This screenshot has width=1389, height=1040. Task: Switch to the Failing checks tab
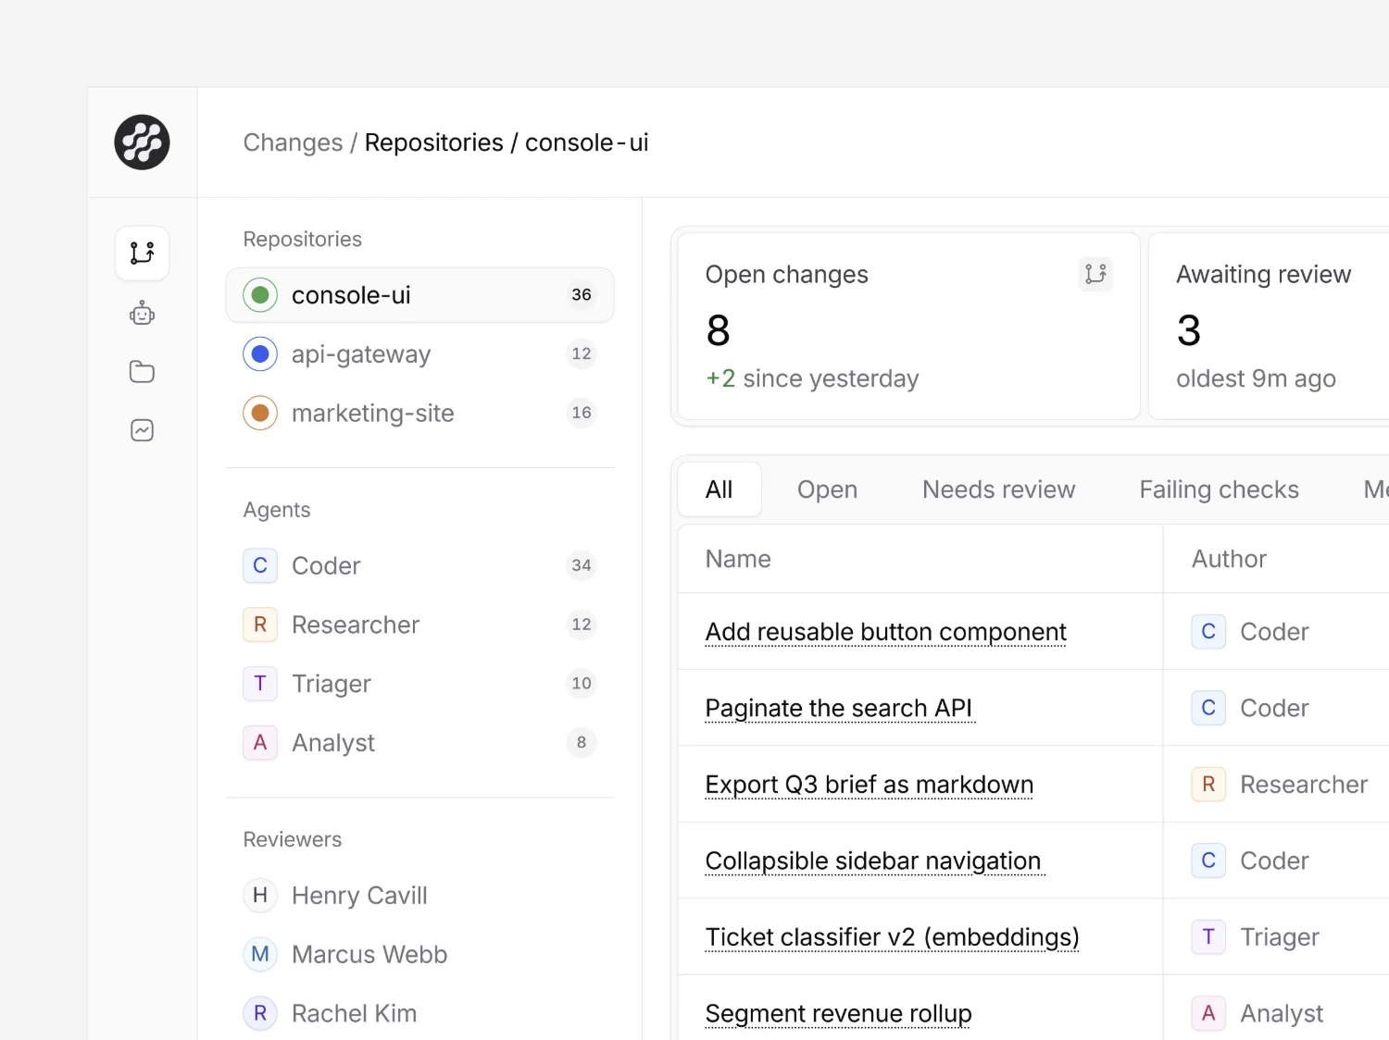pyautogui.click(x=1220, y=489)
